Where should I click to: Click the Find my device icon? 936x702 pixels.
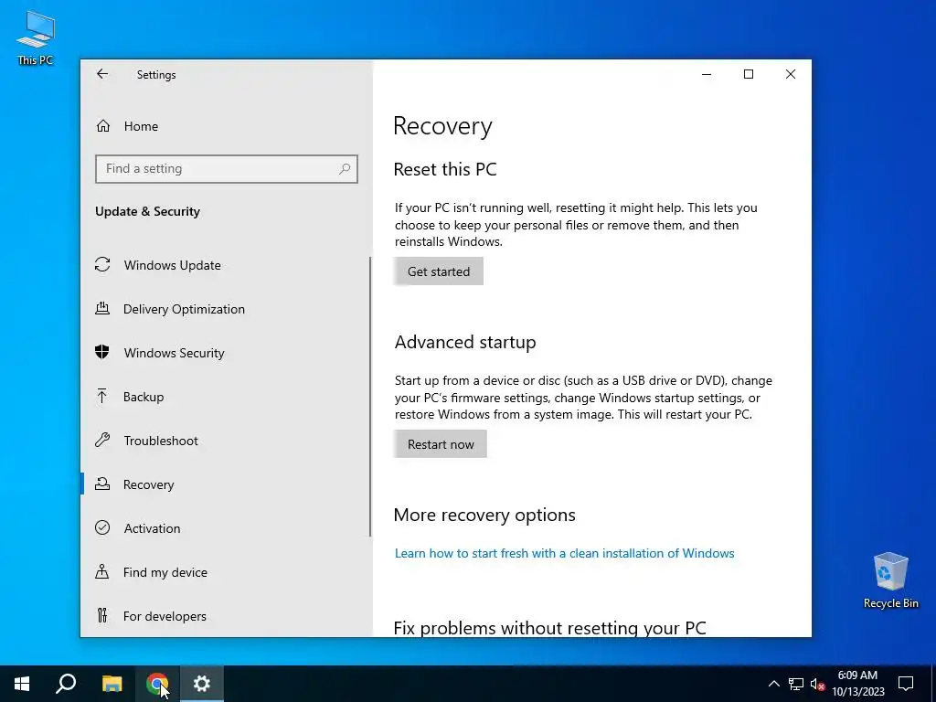102,571
